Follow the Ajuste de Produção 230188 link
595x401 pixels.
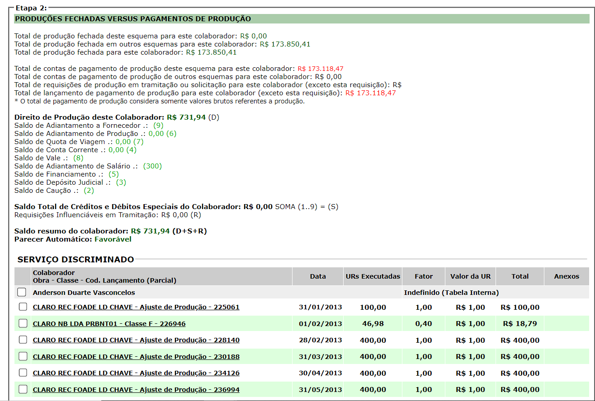(x=136, y=357)
